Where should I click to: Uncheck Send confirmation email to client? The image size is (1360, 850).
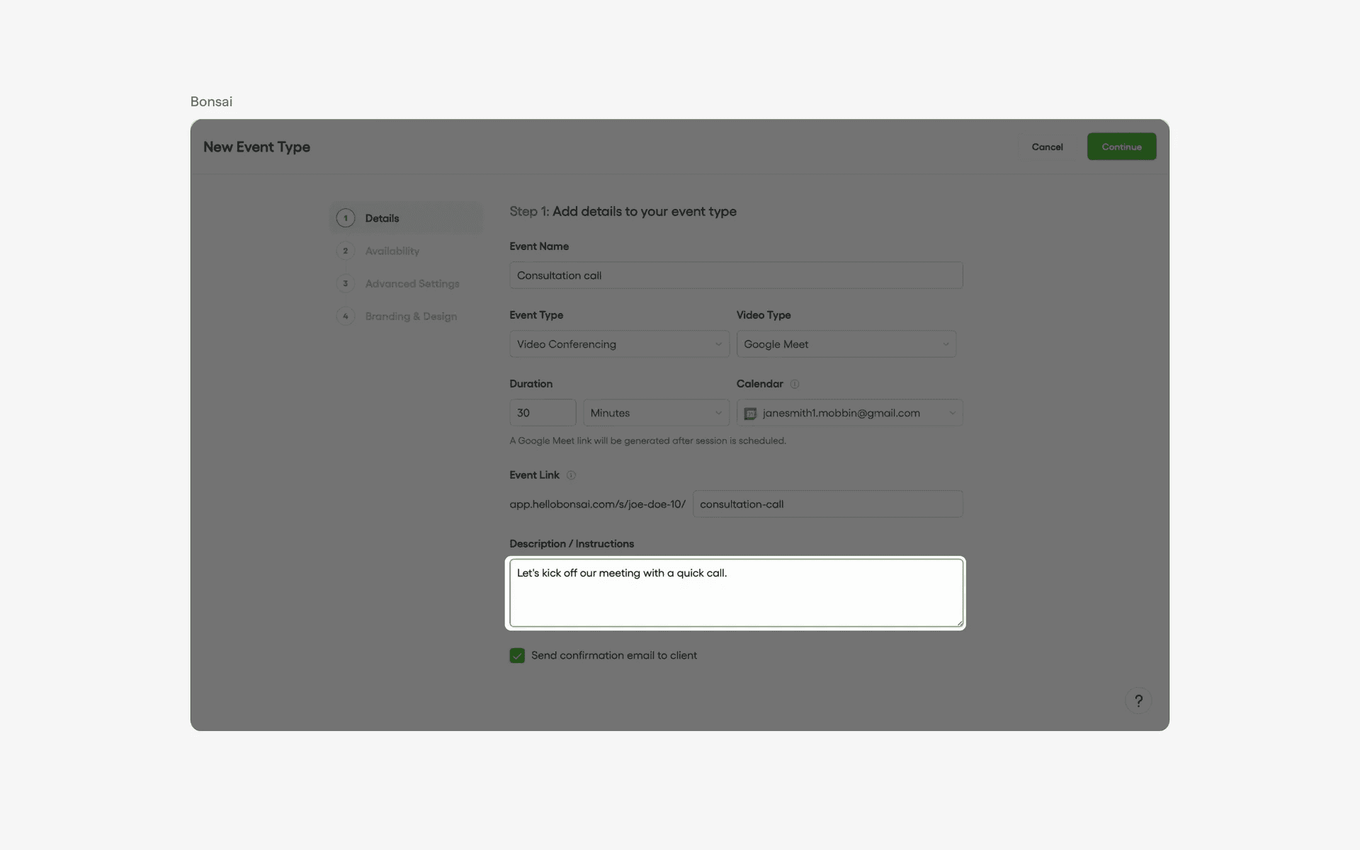point(517,656)
